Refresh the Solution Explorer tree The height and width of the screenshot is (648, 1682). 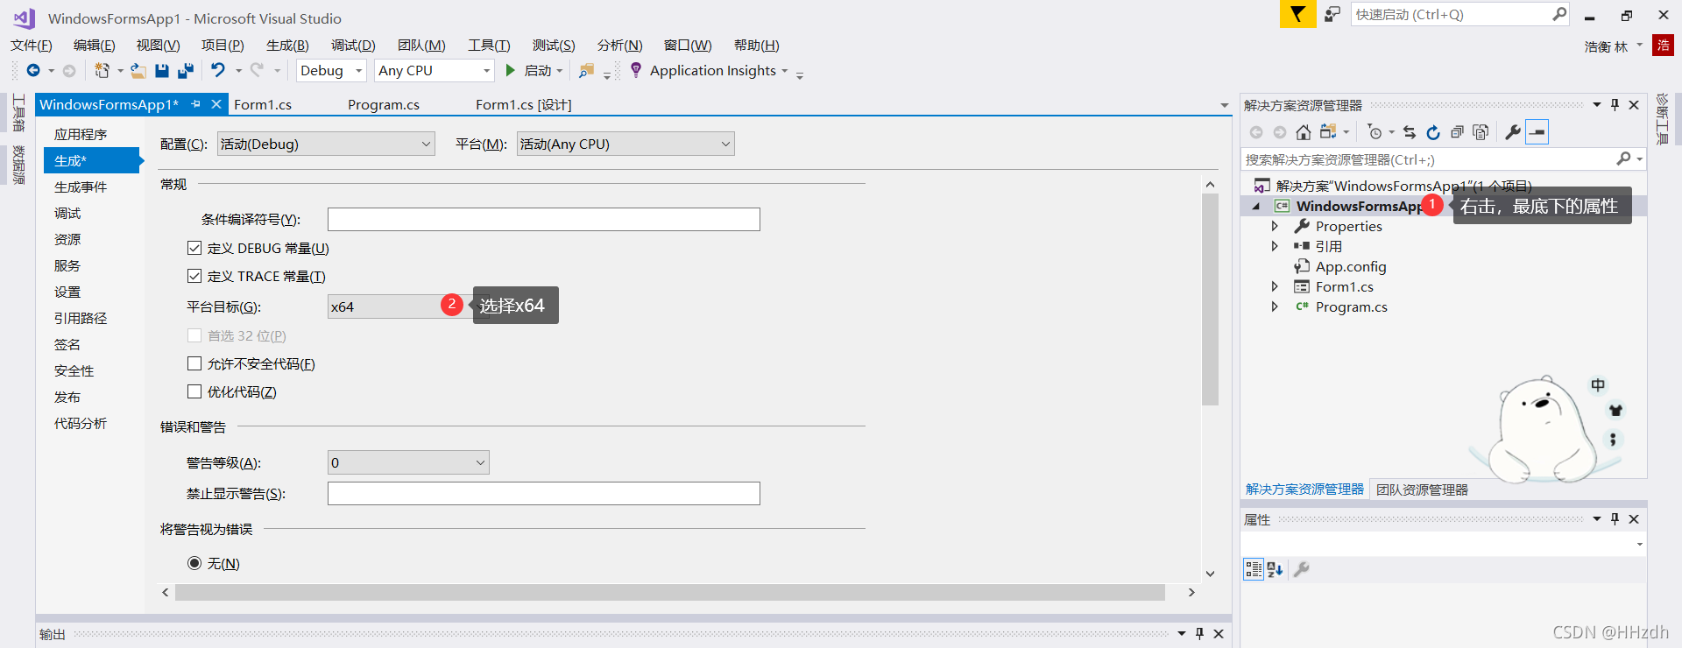pos(1433,132)
